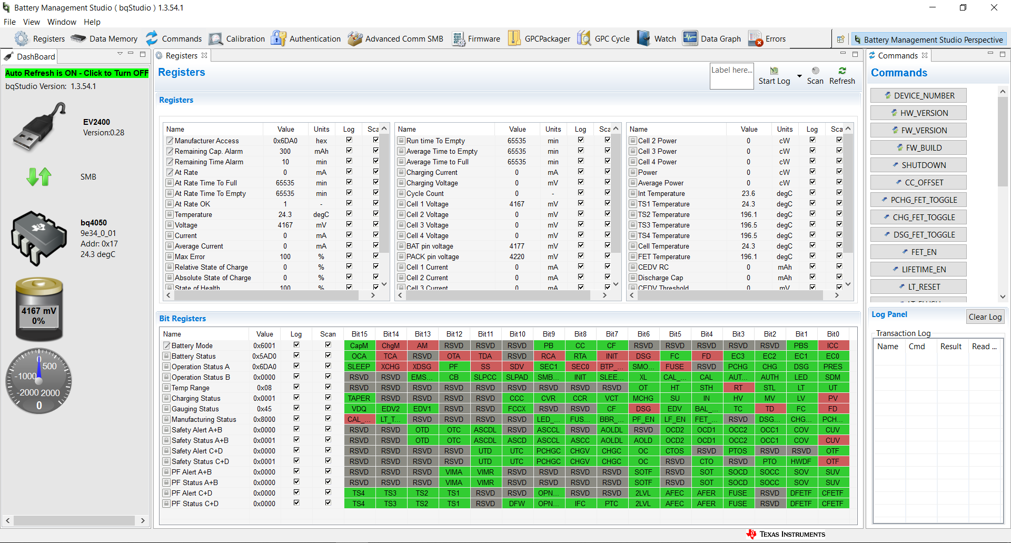Click the SHUTDOWN command button
1011x543 pixels.
pos(918,165)
